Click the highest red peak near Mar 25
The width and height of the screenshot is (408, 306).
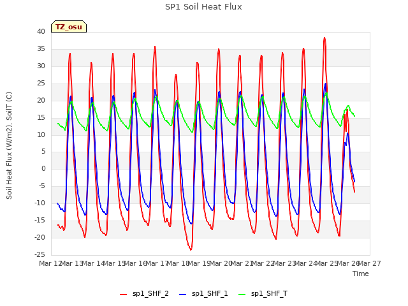coord(324,38)
